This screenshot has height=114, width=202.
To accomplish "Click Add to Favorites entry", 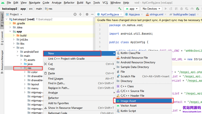I will click(x=79, y=103).
